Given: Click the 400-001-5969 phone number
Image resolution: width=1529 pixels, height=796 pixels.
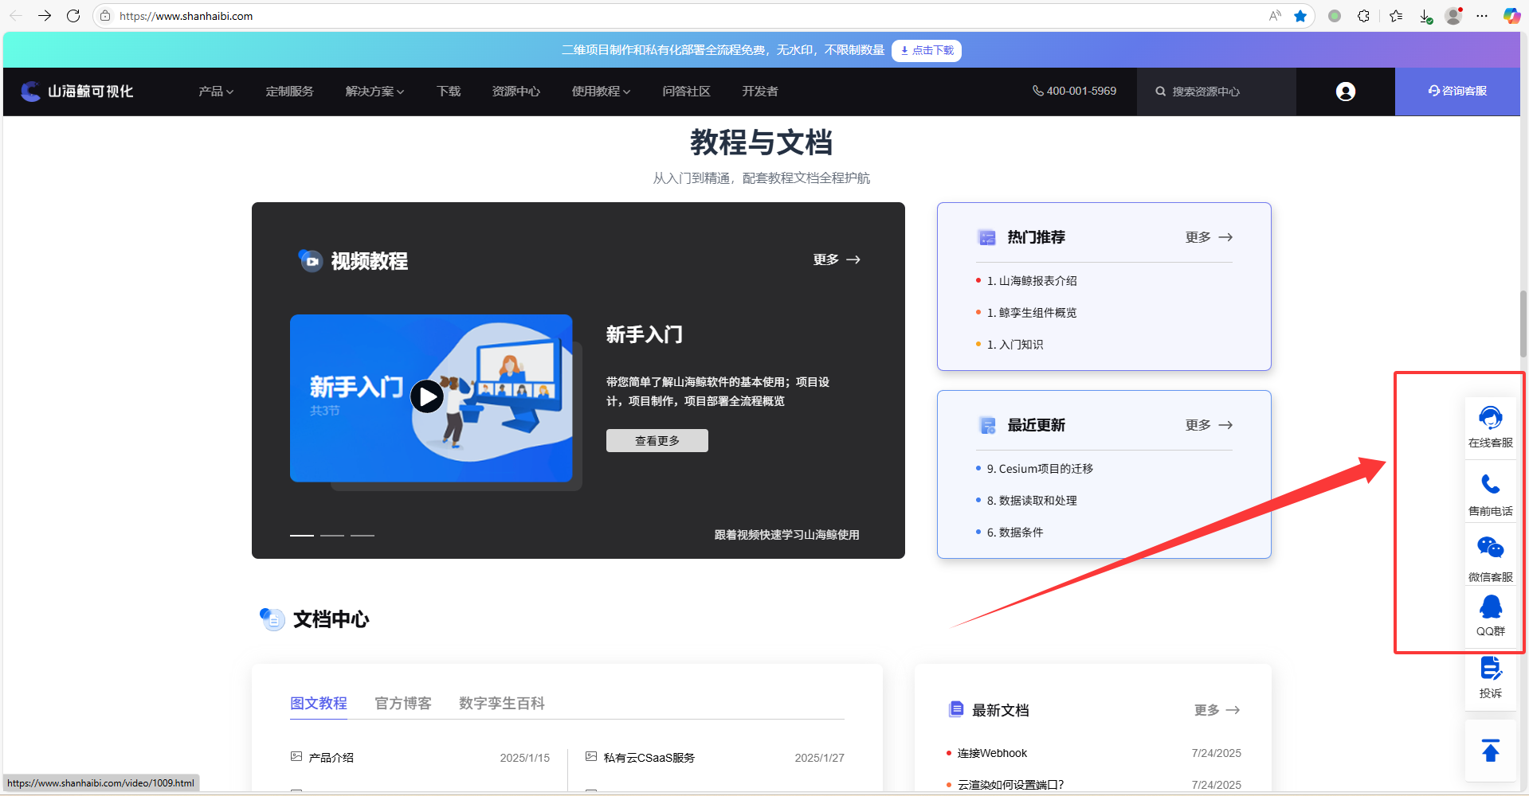Looking at the screenshot, I should pyautogui.click(x=1075, y=92).
